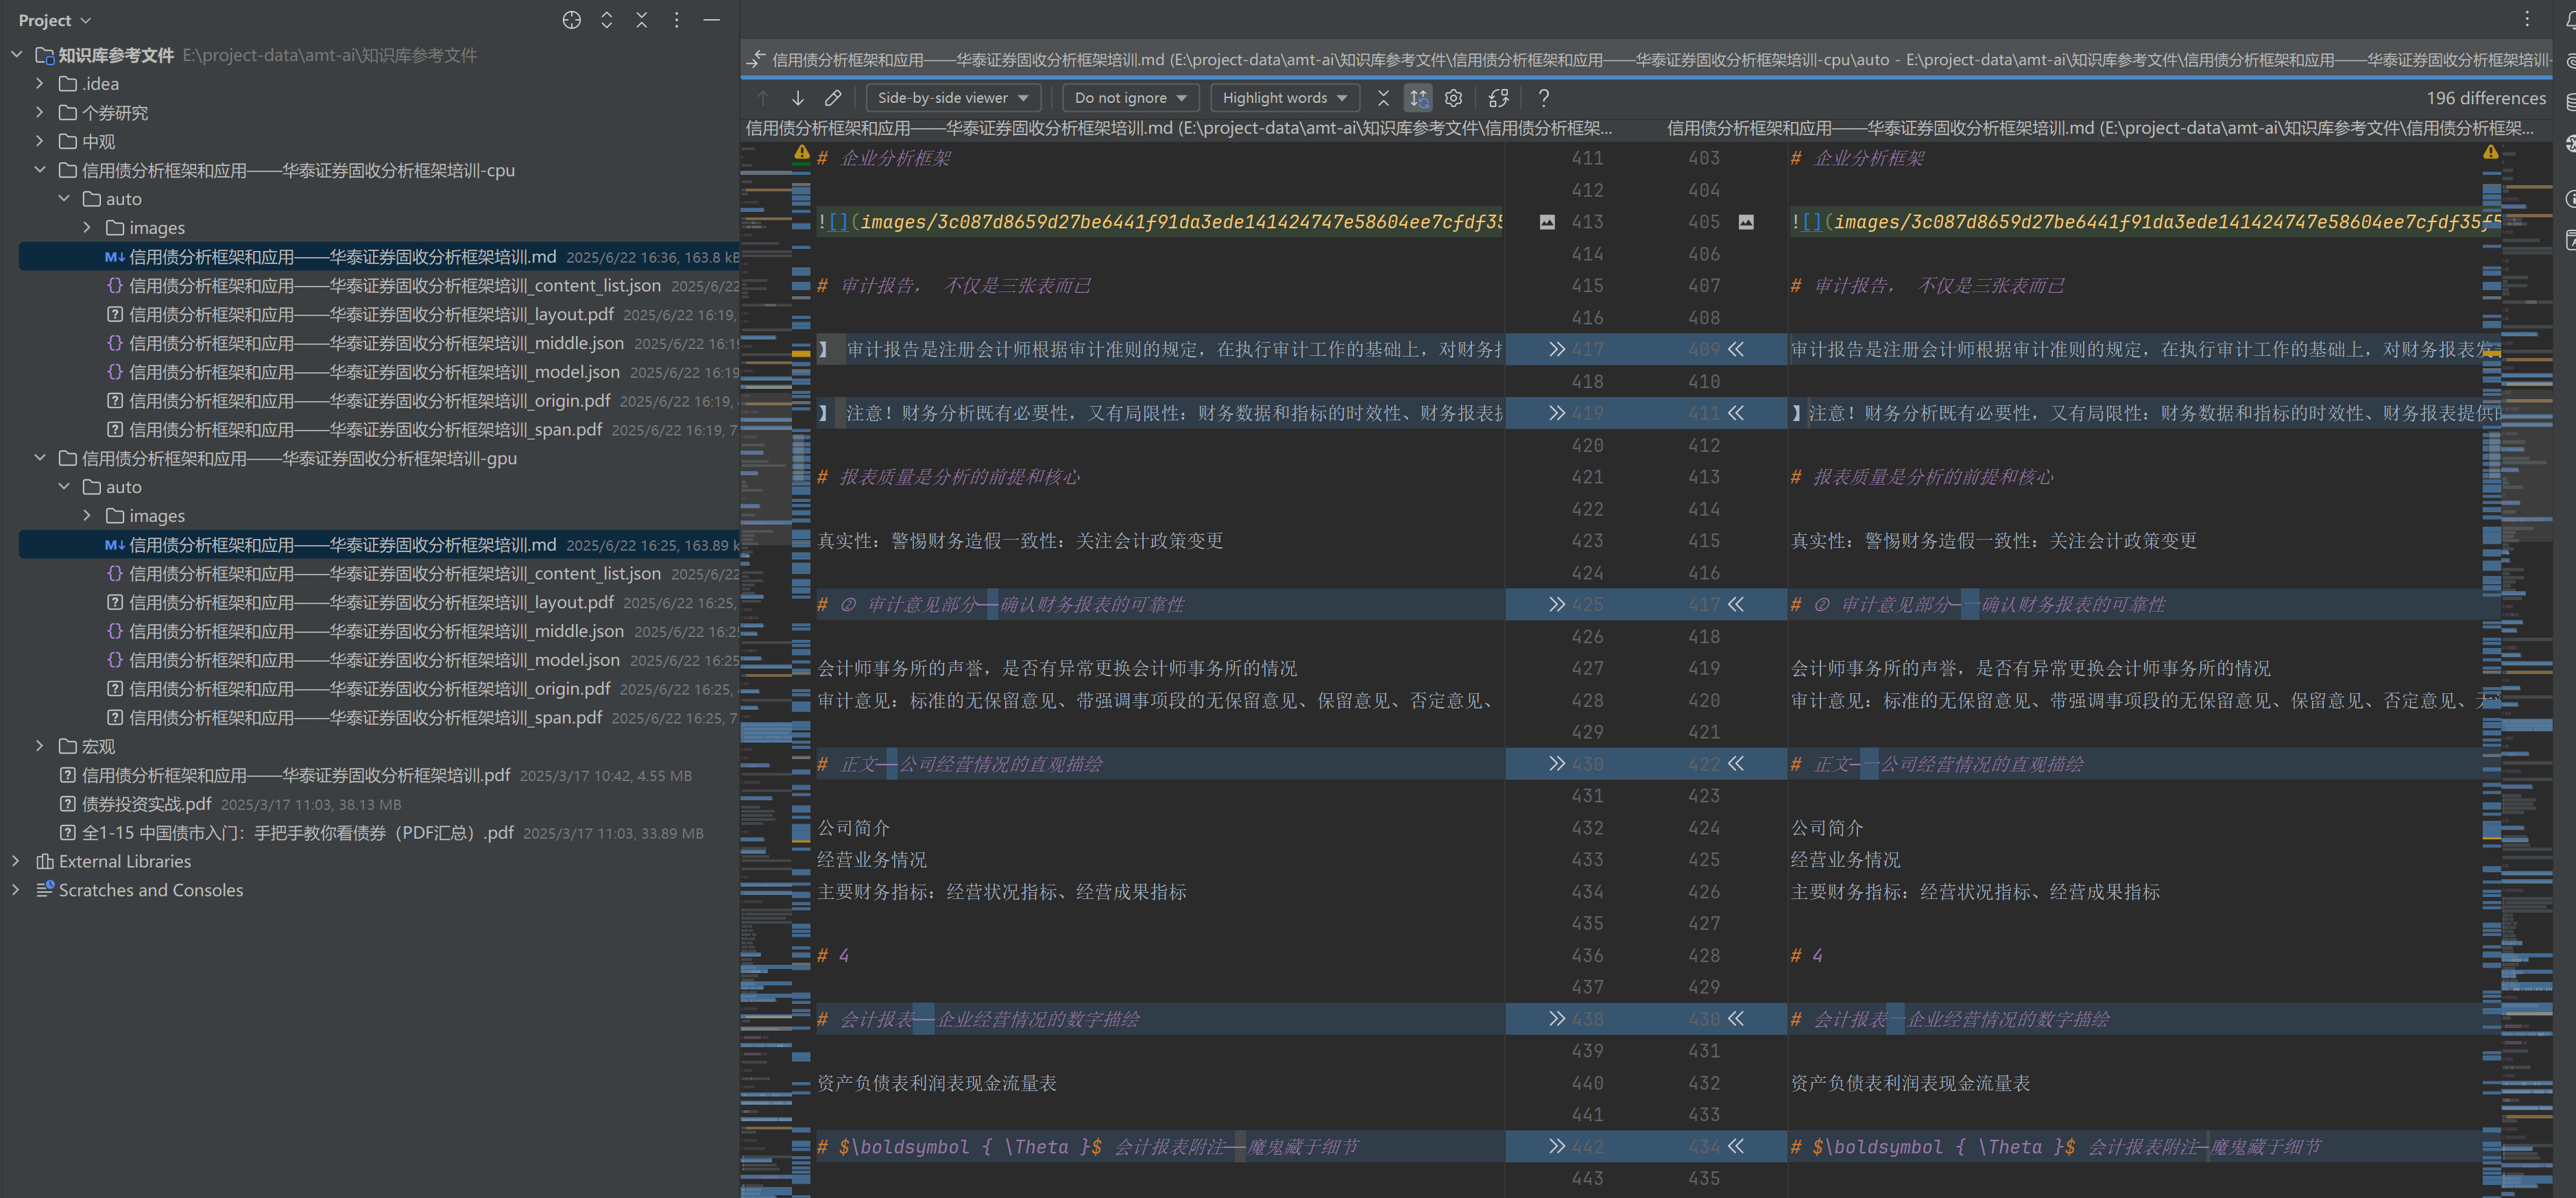Open Project panel options kebab menu
Screen dimensions: 2576x1198
[x=676, y=20]
